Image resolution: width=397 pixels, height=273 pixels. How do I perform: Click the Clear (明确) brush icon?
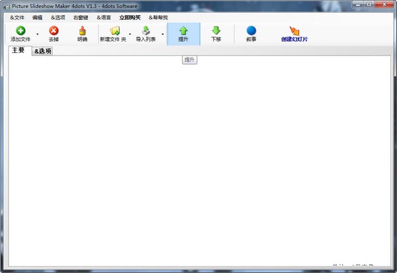click(x=82, y=31)
